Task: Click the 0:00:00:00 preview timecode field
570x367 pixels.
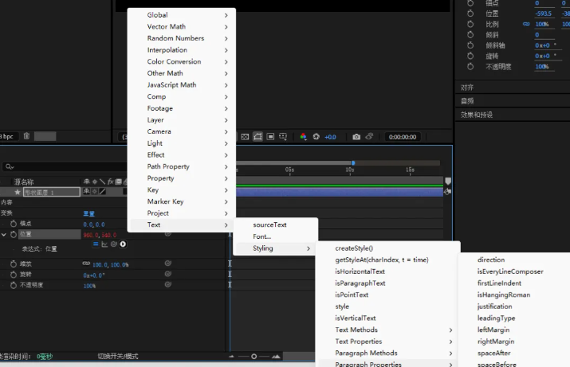Action: point(402,137)
